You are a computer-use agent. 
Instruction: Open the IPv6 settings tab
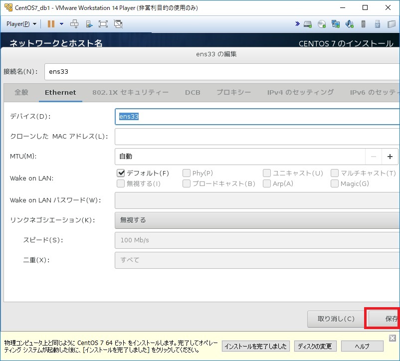coord(375,92)
